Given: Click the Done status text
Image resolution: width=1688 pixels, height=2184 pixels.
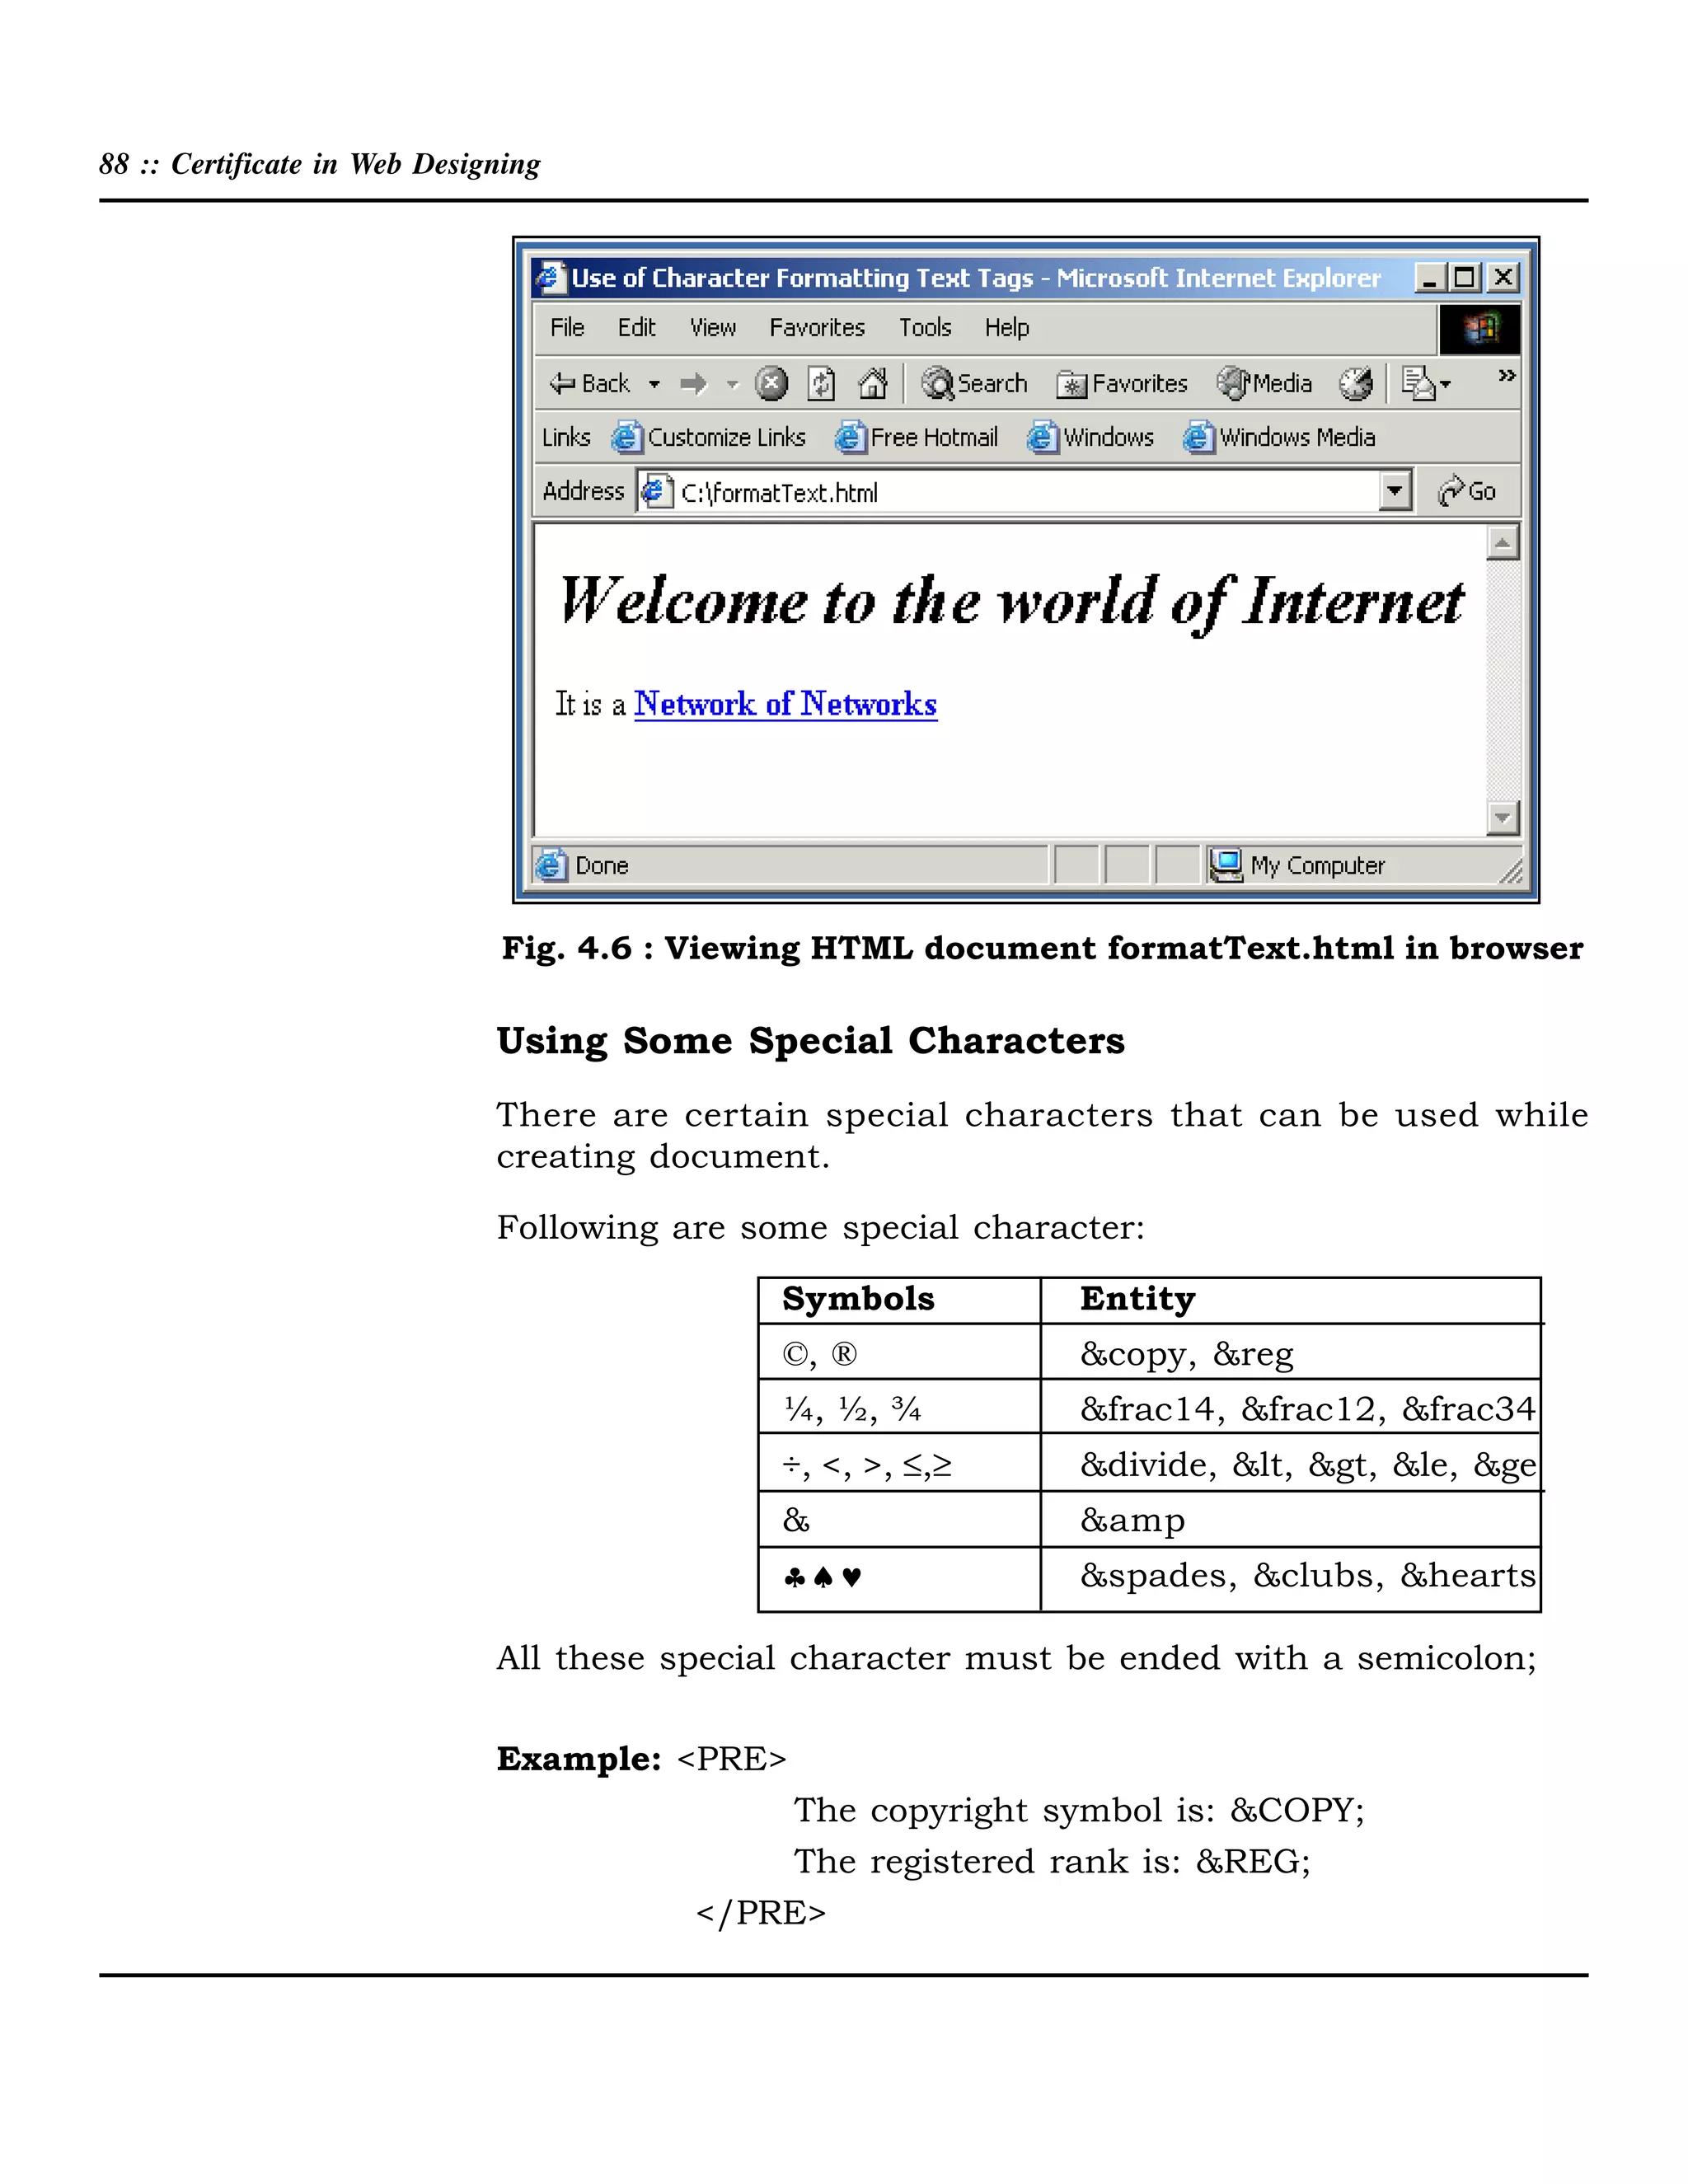Looking at the screenshot, I should click(602, 865).
